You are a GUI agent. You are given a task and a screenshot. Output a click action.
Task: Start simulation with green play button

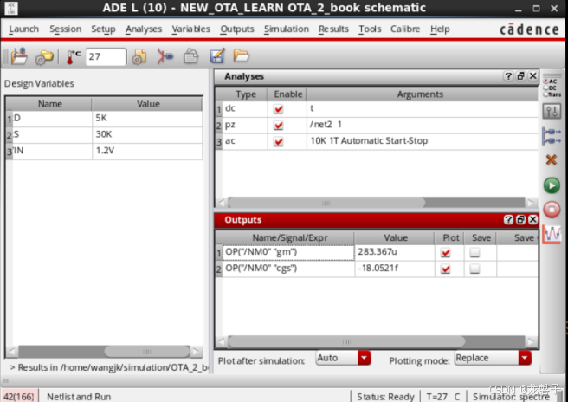pos(552,185)
